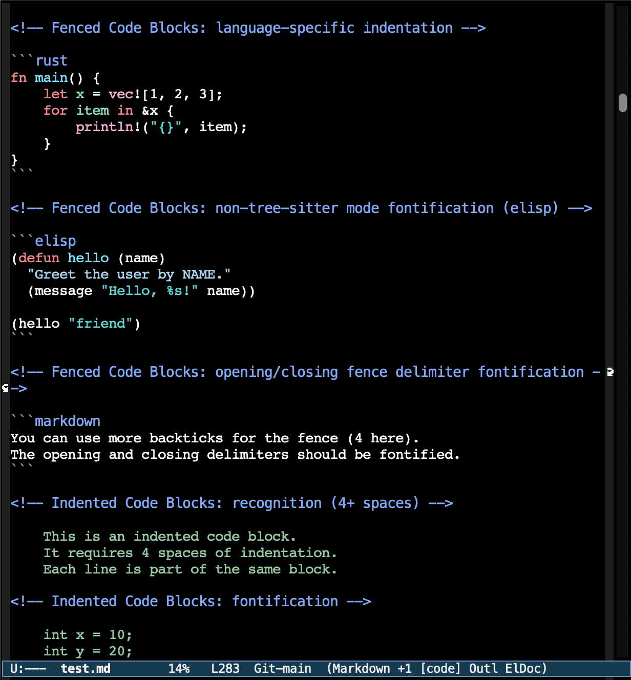This screenshot has width=631, height=680.
Task: Click 'Each line is part of the same block.'
Action: (x=190, y=569)
